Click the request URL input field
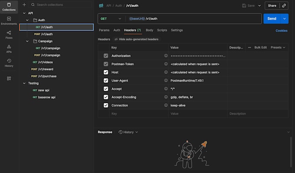295x173 pixels. (193, 19)
